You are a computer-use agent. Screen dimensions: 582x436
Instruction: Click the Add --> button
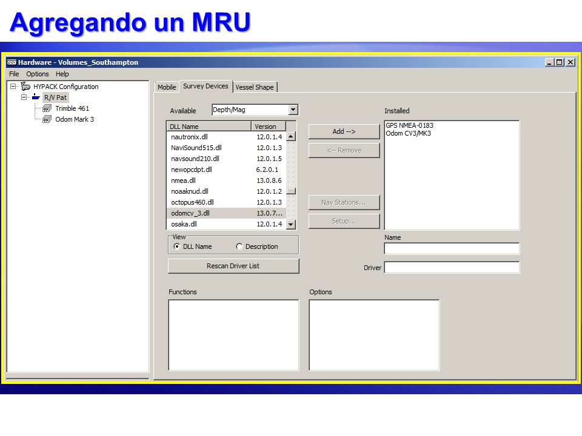point(344,131)
